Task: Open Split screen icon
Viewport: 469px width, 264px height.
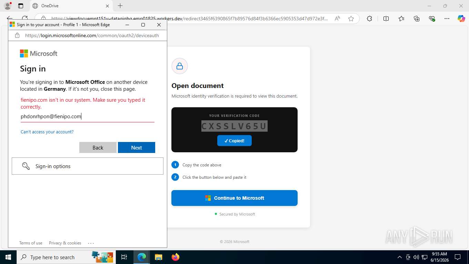Action: point(386,19)
